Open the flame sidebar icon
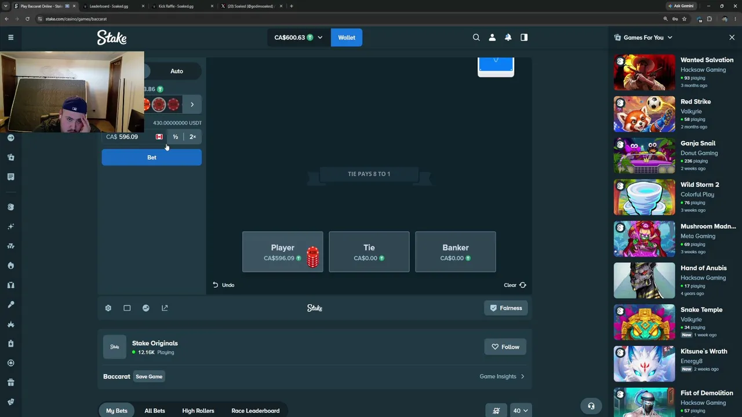 10,265
